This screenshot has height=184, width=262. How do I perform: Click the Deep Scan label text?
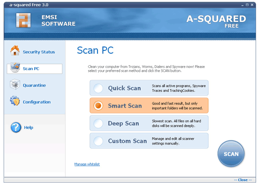[x=123, y=123]
